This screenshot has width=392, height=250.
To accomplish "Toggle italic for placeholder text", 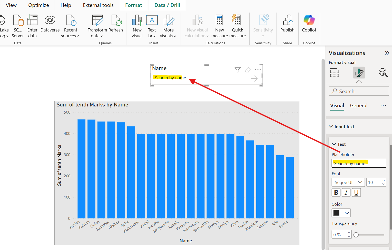I will coord(346,192).
